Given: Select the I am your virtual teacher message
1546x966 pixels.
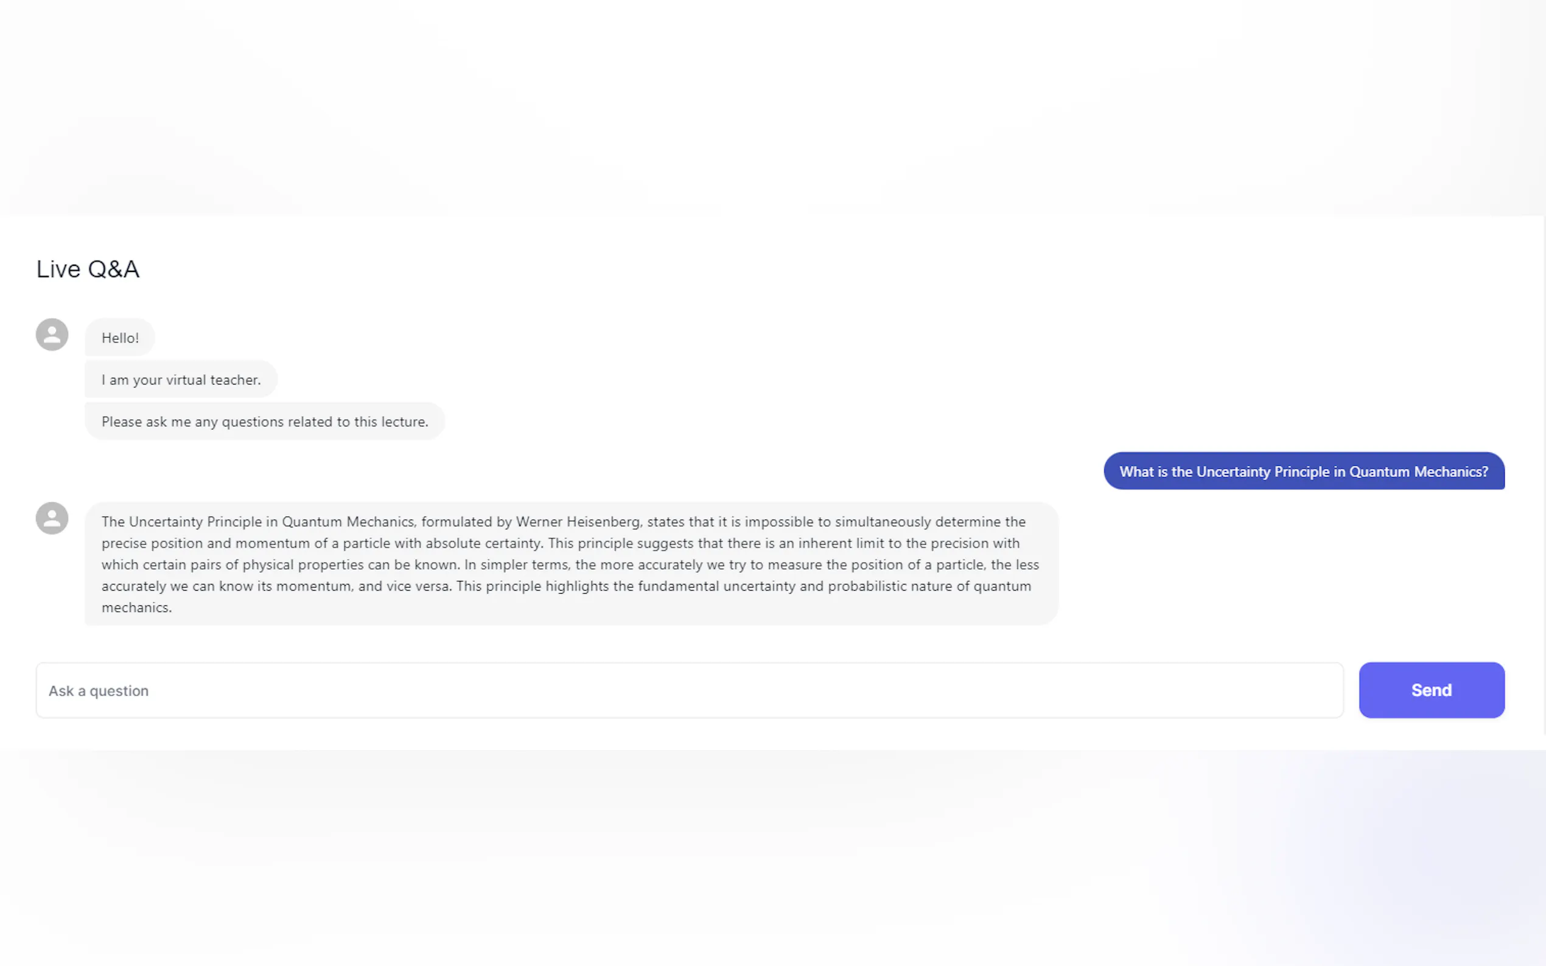Looking at the screenshot, I should pos(181,380).
